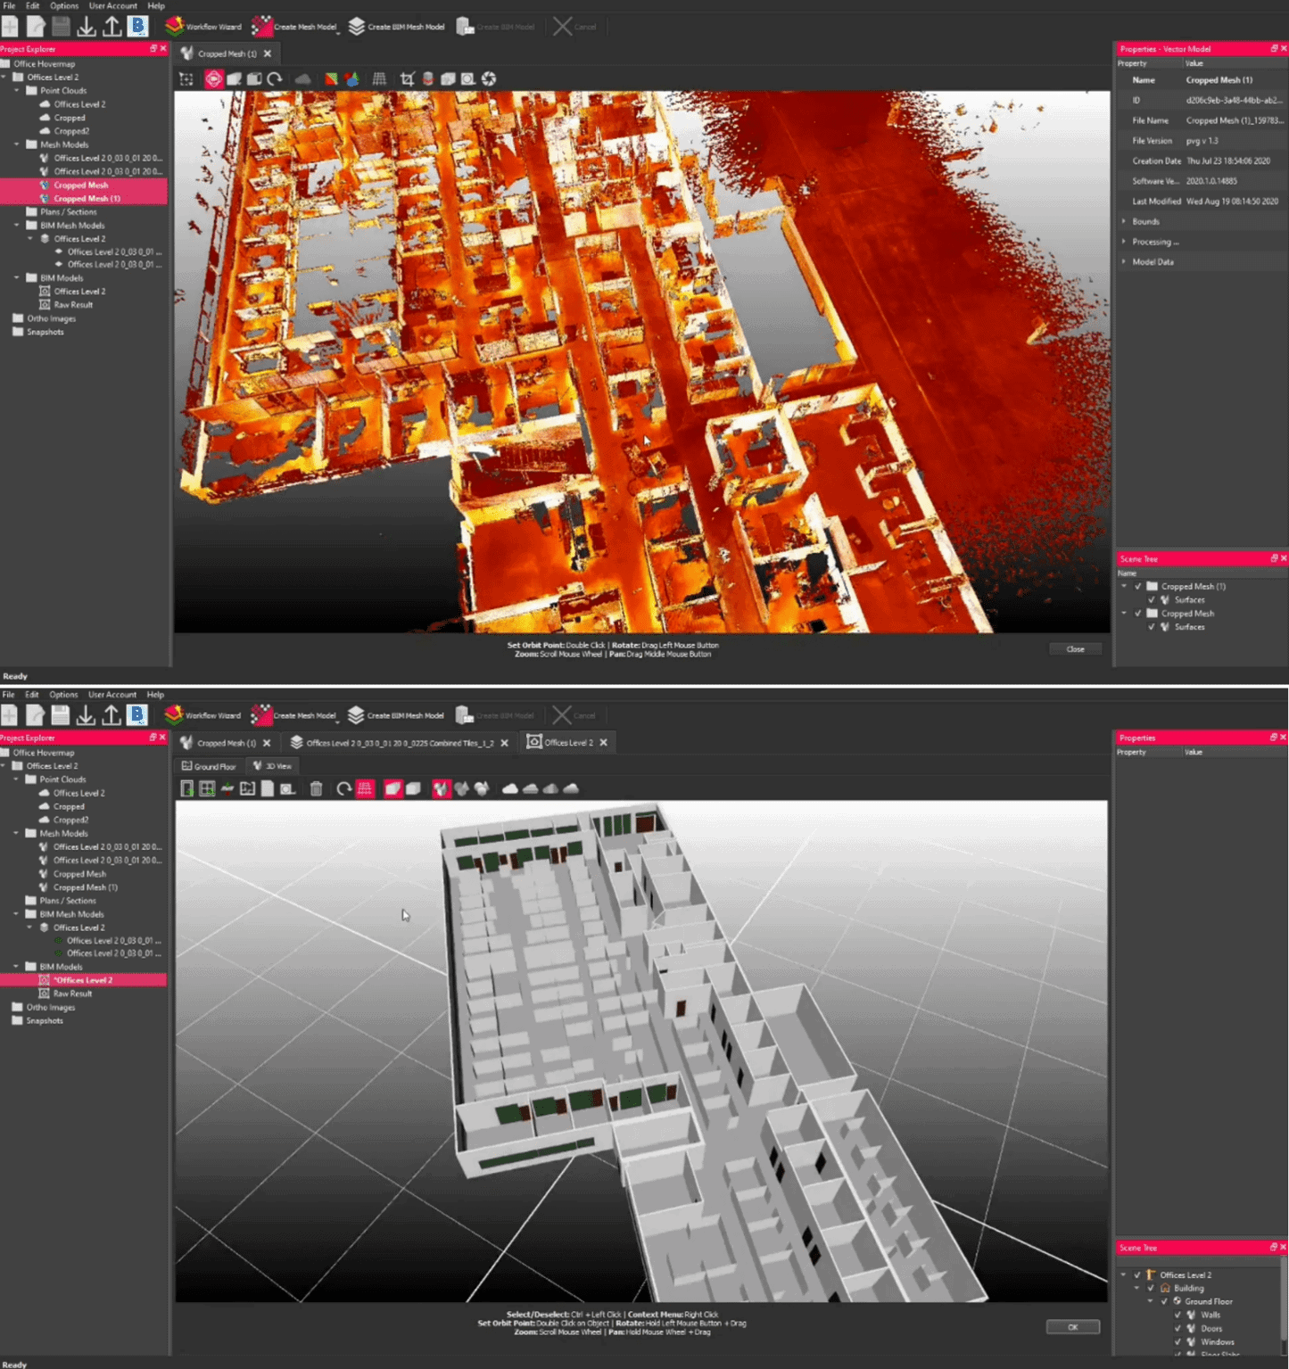The image size is (1289, 1369).
Task: Select the crop tool icon in the mesh toolbar
Action: 408,79
